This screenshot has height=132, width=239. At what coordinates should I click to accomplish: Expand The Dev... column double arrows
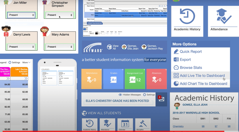(x=8, y=78)
